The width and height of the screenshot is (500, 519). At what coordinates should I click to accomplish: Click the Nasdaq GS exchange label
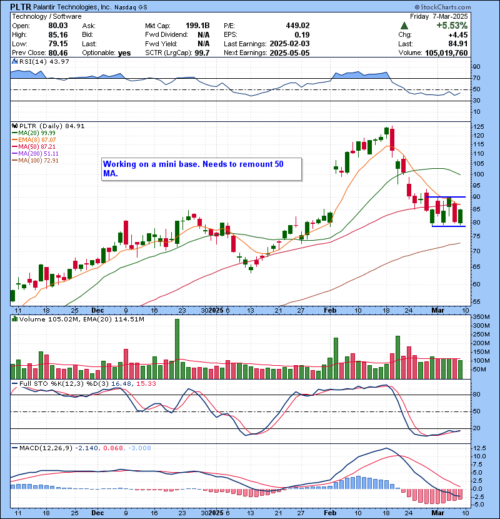[x=131, y=8]
